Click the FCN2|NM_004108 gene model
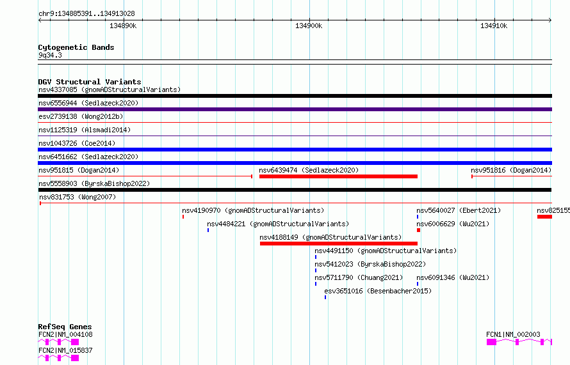Viewport: 570px width, 365px height. coord(58,342)
